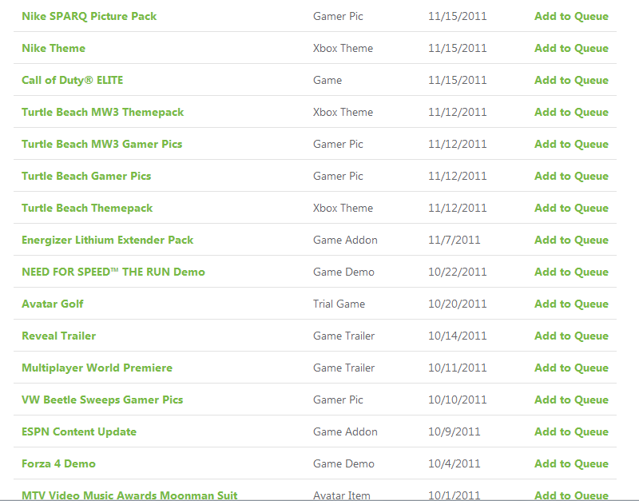The width and height of the screenshot is (639, 501).
Task: Select Game Demo type in Forza row
Action: point(343,463)
